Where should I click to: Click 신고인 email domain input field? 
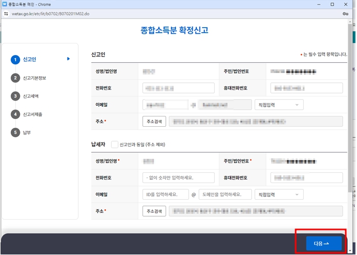(225, 105)
